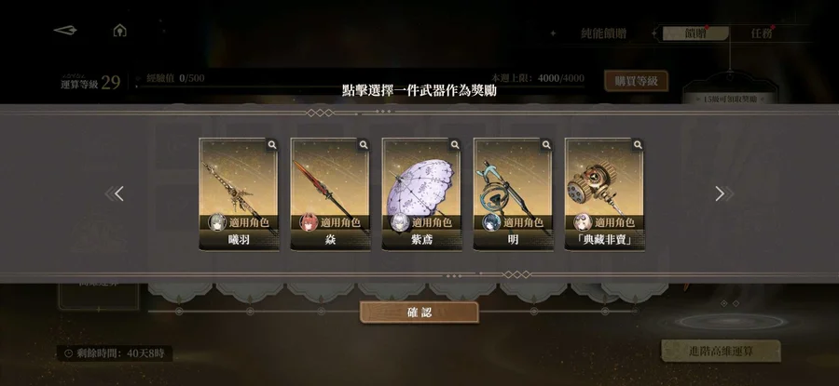This screenshot has width=839, height=386.
Task: Click the character avatar on the 曦羽 card
Action: [216, 222]
